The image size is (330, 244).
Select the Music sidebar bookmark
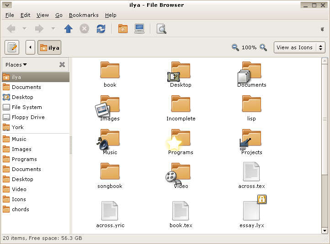(x=36, y=139)
